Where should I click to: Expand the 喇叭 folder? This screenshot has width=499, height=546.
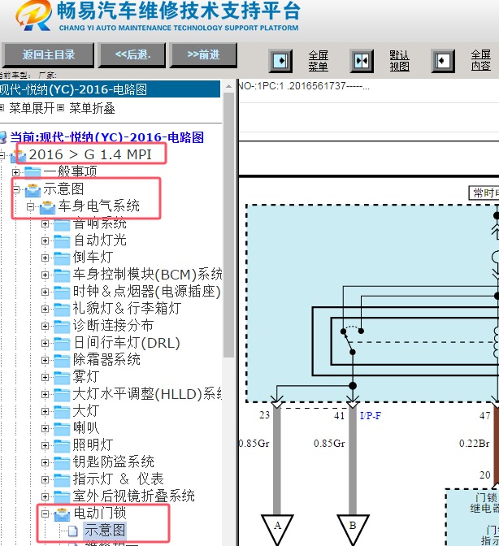point(45,428)
